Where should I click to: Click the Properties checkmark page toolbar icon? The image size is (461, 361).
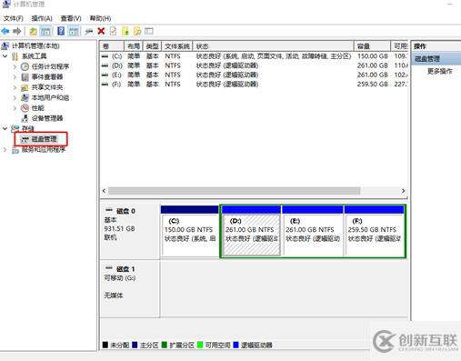pos(113,31)
